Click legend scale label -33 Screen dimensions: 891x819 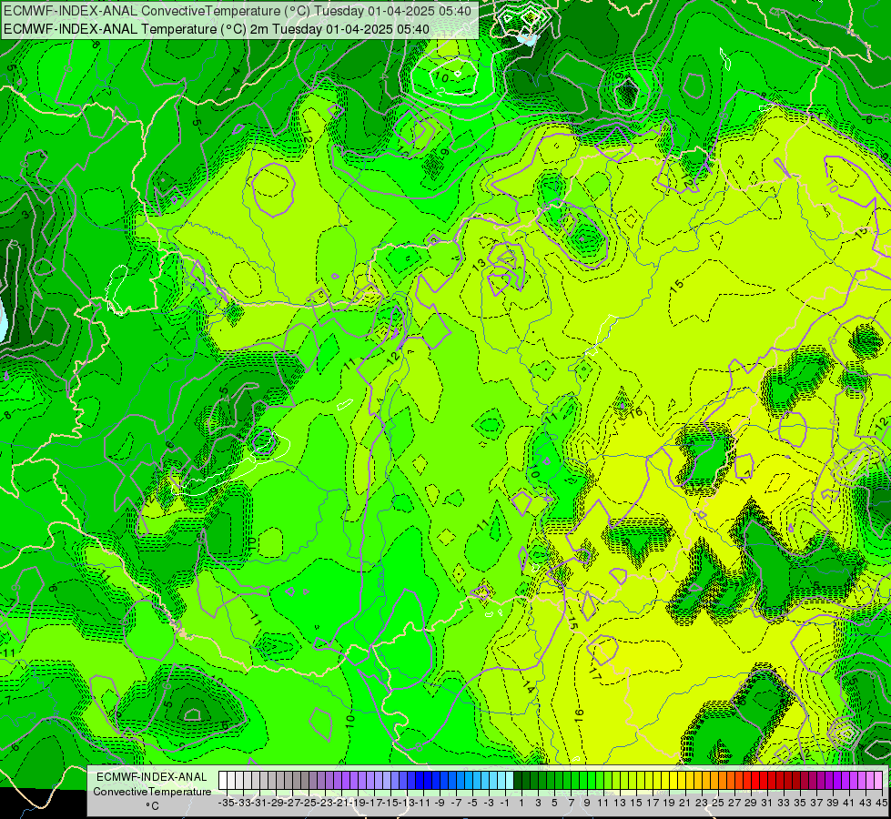[x=243, y=803]
